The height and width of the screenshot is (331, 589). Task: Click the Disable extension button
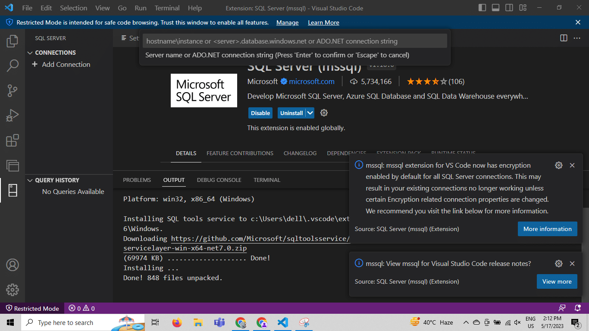[x=260, y=113]
